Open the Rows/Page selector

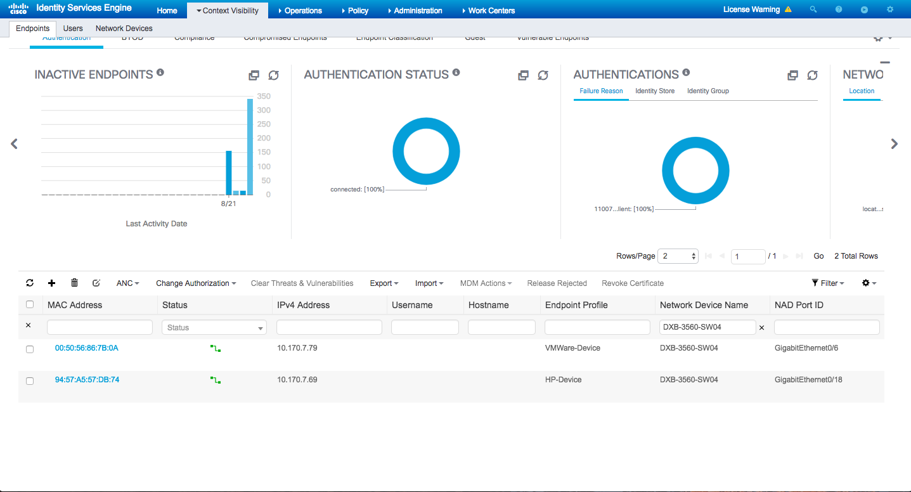678,256
